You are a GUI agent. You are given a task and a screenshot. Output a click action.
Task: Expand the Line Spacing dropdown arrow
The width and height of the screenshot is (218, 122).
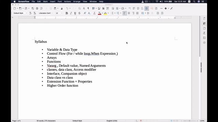[x=145, y=13]
